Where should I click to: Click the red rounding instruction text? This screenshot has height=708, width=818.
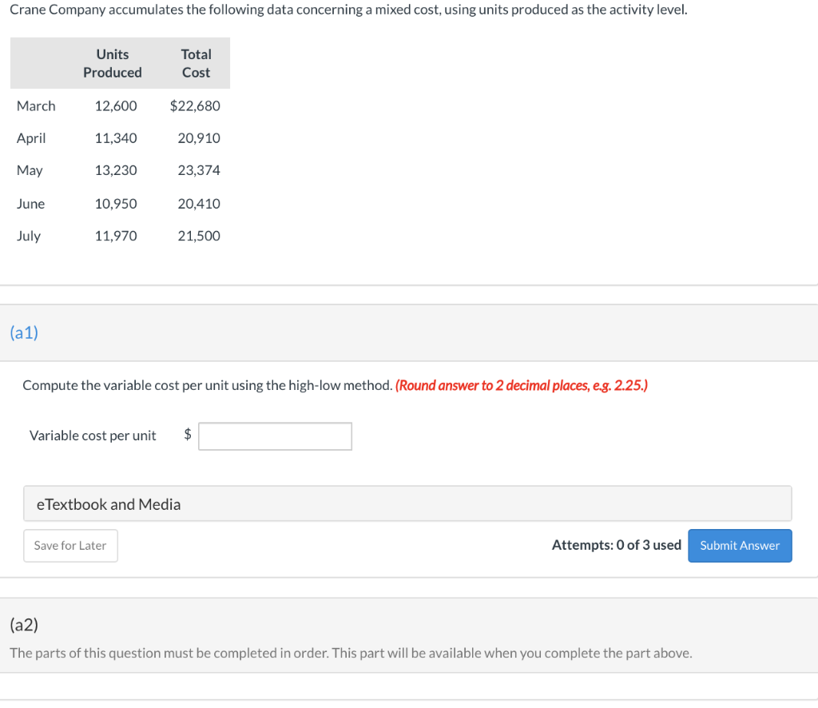coord(522,386)
